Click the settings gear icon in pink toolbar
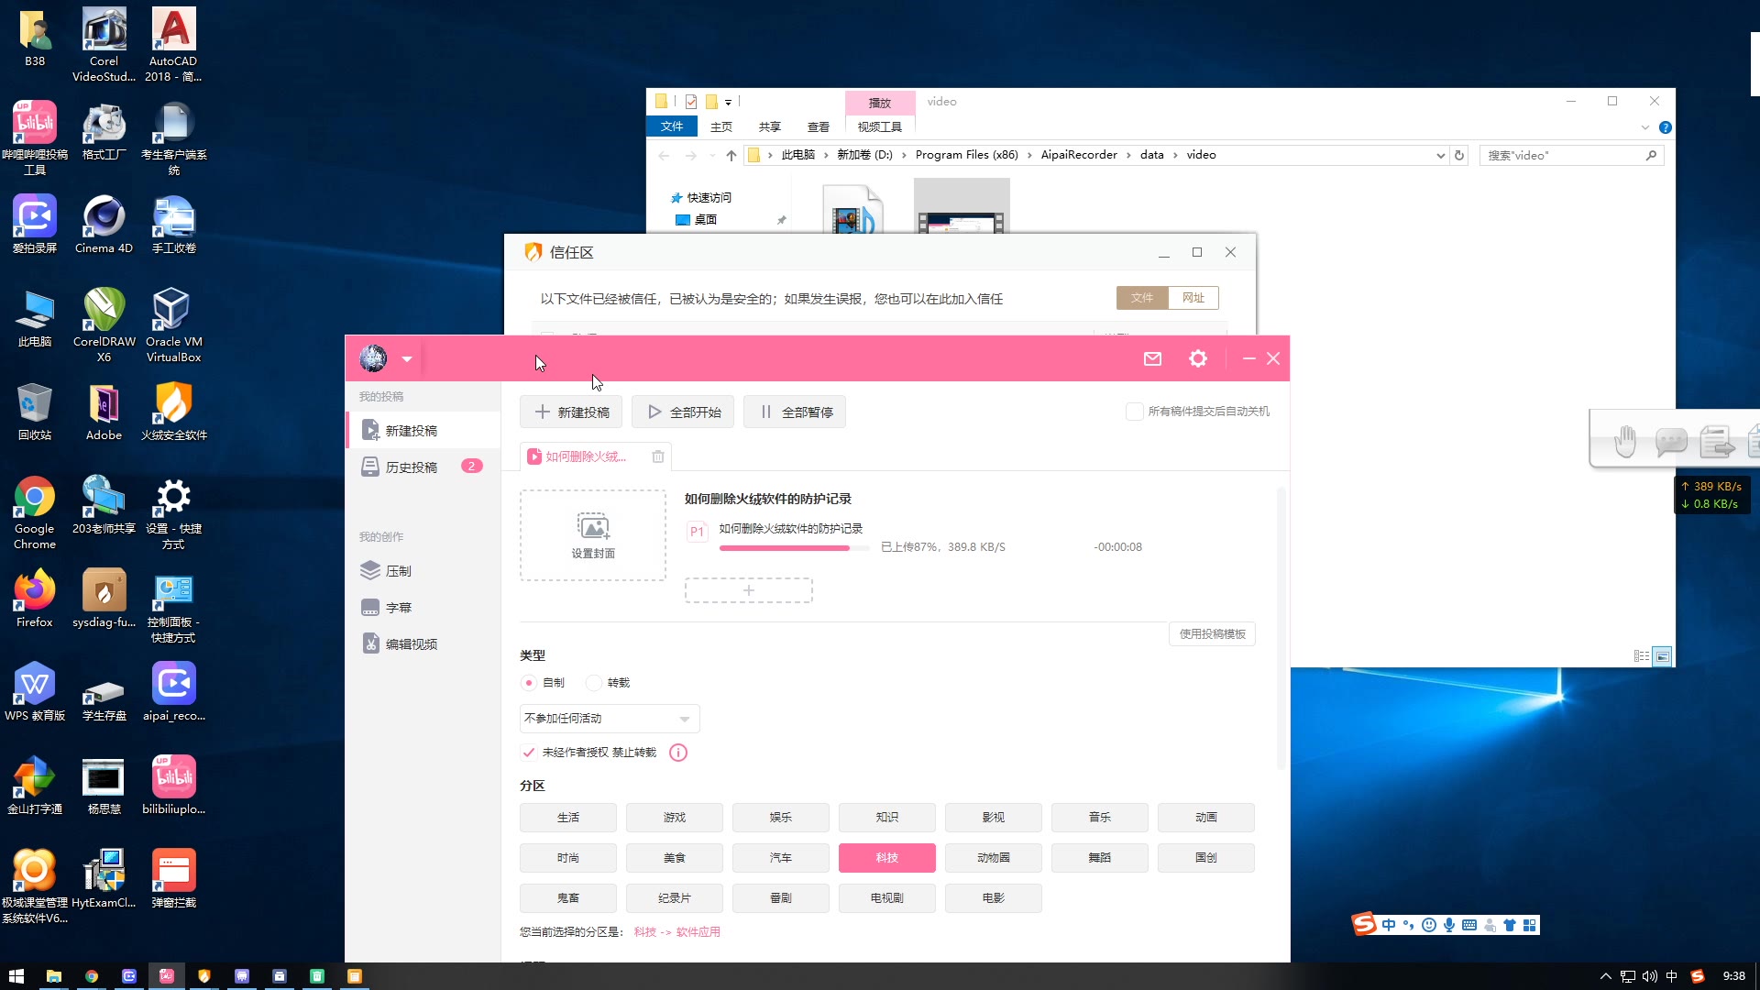Image resolution: width=1760 pixels, height=990 pixels. [x=1196, y=357]
